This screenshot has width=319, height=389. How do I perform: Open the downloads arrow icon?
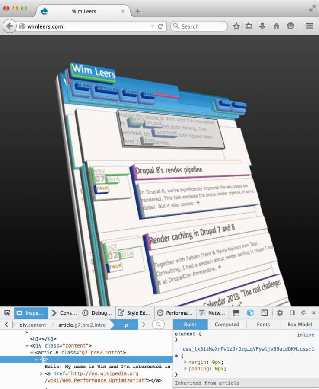tap(262, 26)
